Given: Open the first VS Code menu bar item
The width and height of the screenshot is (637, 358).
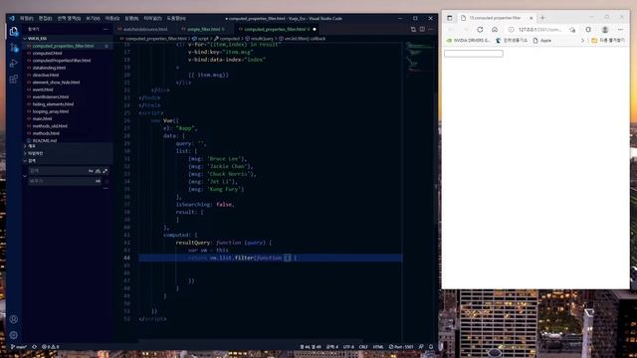Looking at the screenshot, I should (27, 18).
